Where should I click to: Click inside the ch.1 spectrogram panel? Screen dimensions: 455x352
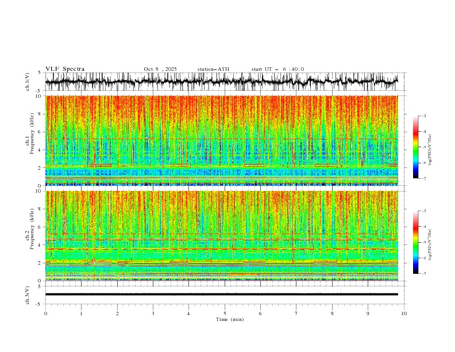click(221, 140)
